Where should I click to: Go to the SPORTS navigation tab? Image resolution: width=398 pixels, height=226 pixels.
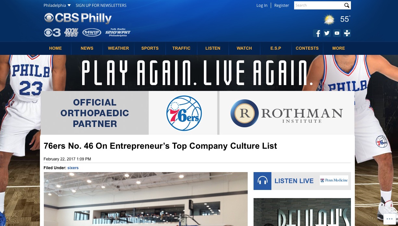pos(150,48)
